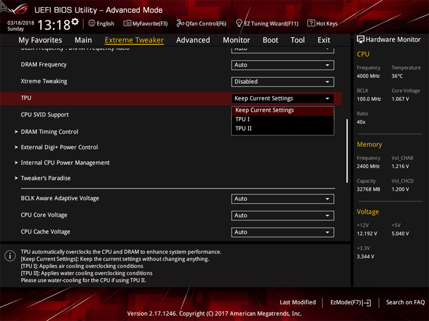Click +5V reading 5.040 V
This screenshot has height=321, width=429.
click(400, 234)
